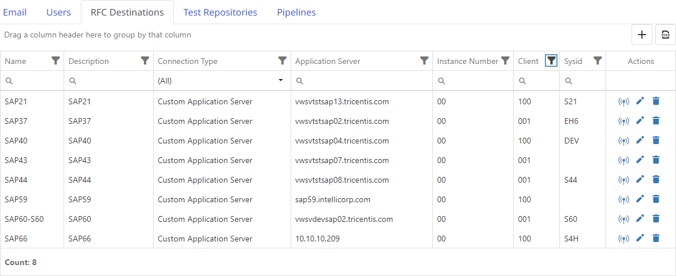Viewport: 676px width, 276px height.
Task: Add a new RFC destination
Action: coord(642,35)
